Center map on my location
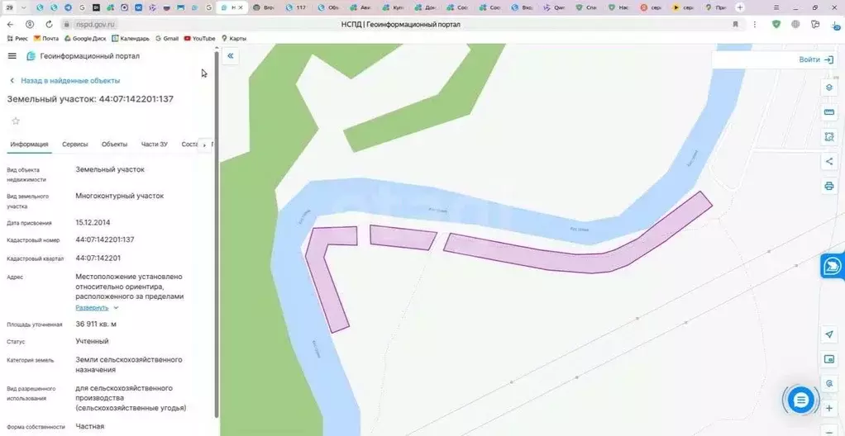 pos(828,334)
